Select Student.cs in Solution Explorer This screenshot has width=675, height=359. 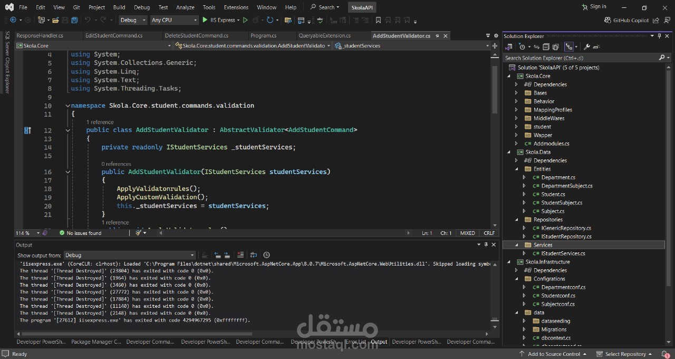(553, 194)
